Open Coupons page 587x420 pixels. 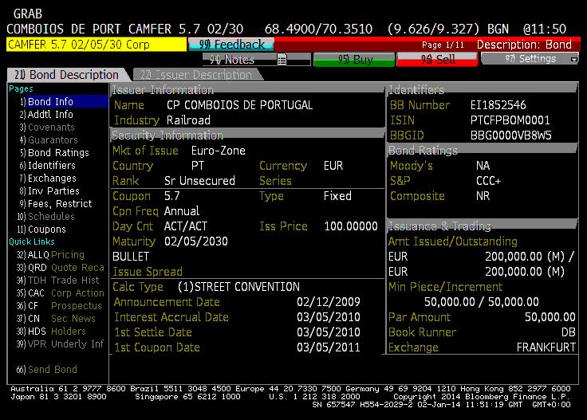point(41,229)
